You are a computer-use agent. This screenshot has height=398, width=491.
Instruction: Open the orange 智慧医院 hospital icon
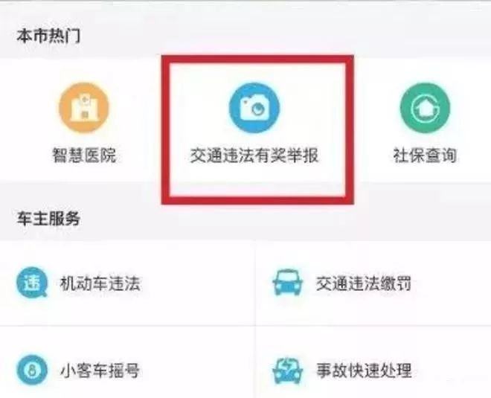84,107
